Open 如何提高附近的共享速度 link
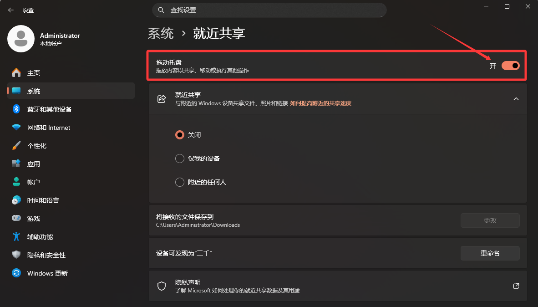The height and width of the screenshot is (307, 538). [x=320, y=103]
